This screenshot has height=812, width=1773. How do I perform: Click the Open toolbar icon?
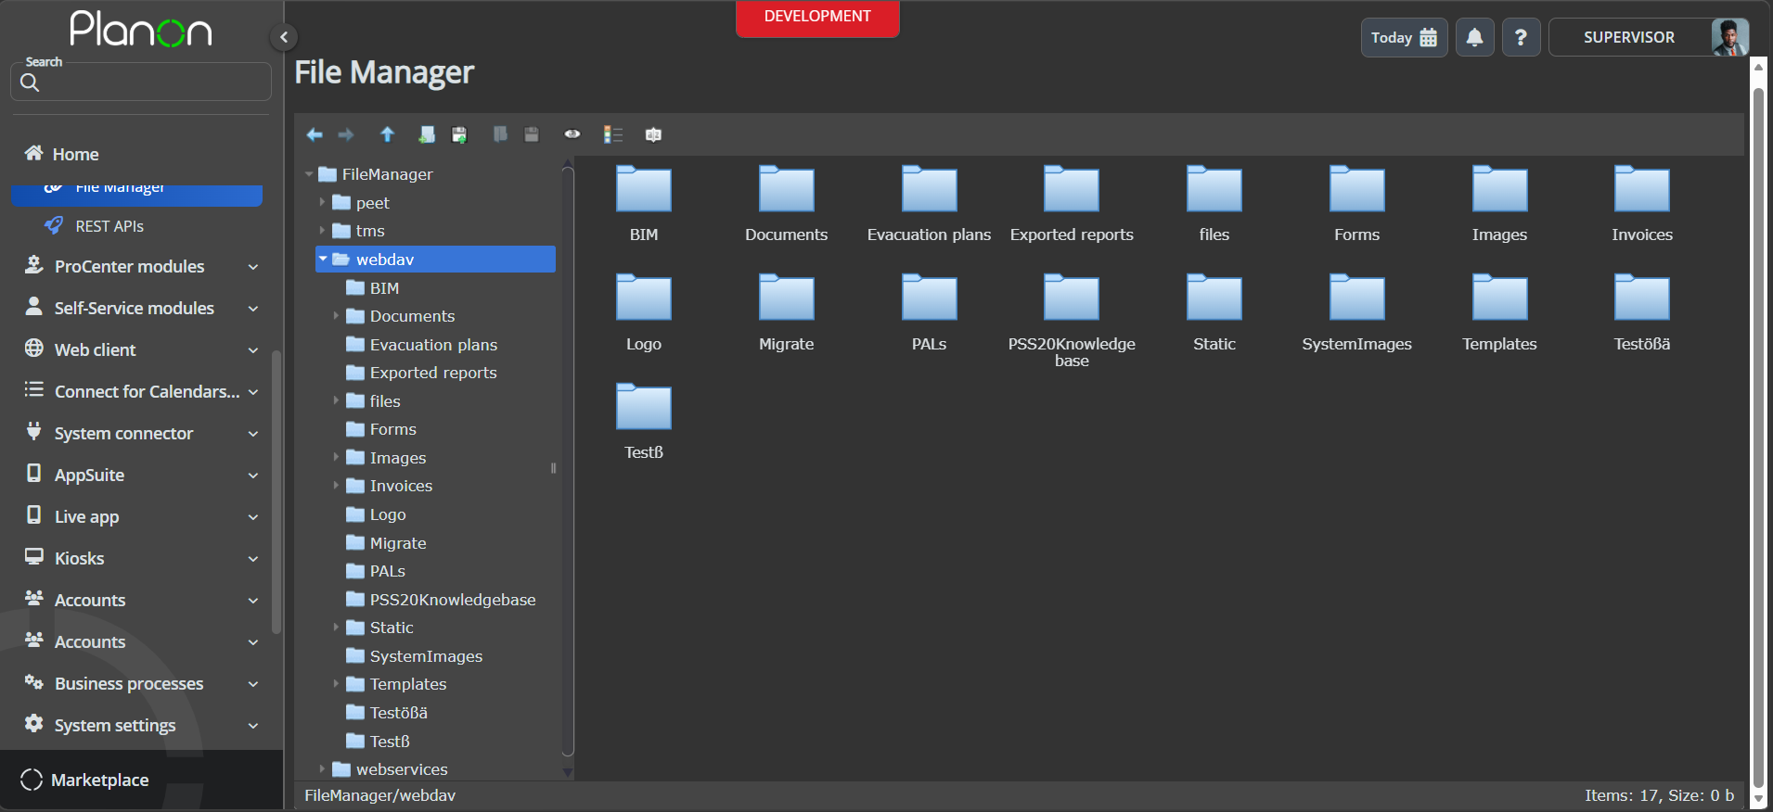click(x=501, y=135)
